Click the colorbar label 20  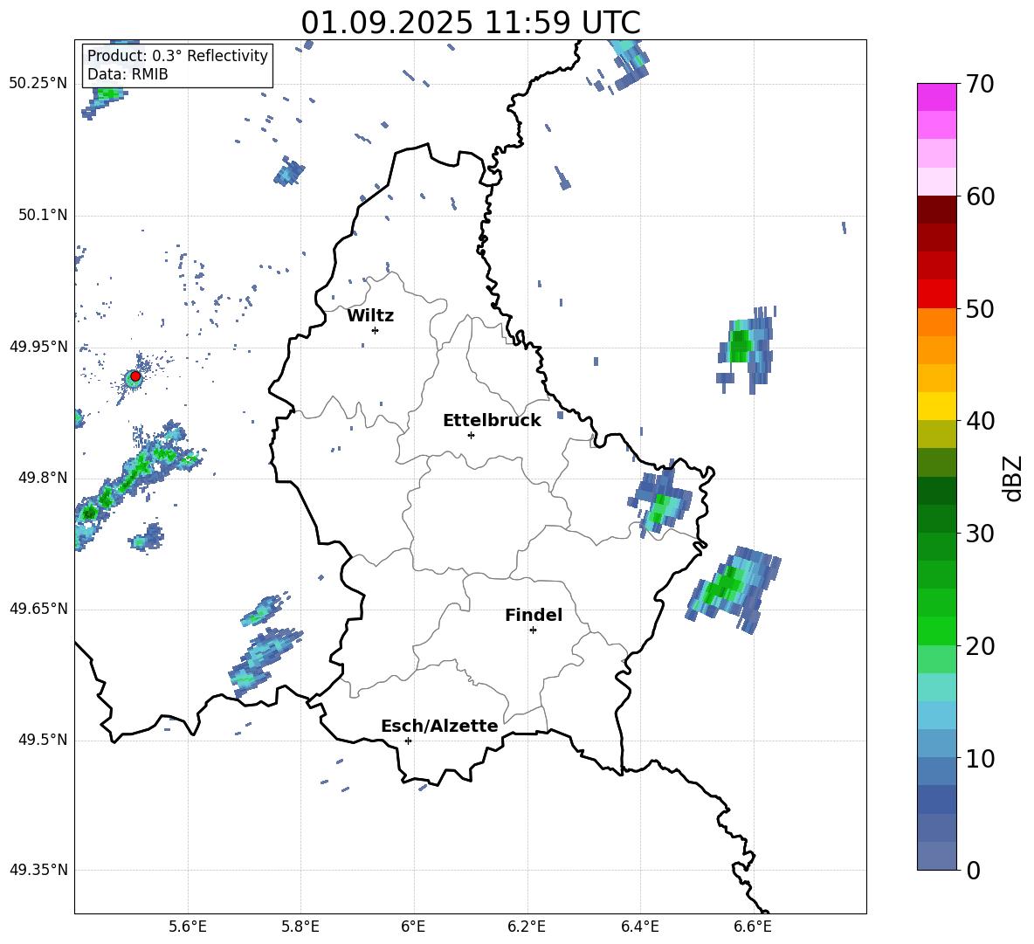980,646
